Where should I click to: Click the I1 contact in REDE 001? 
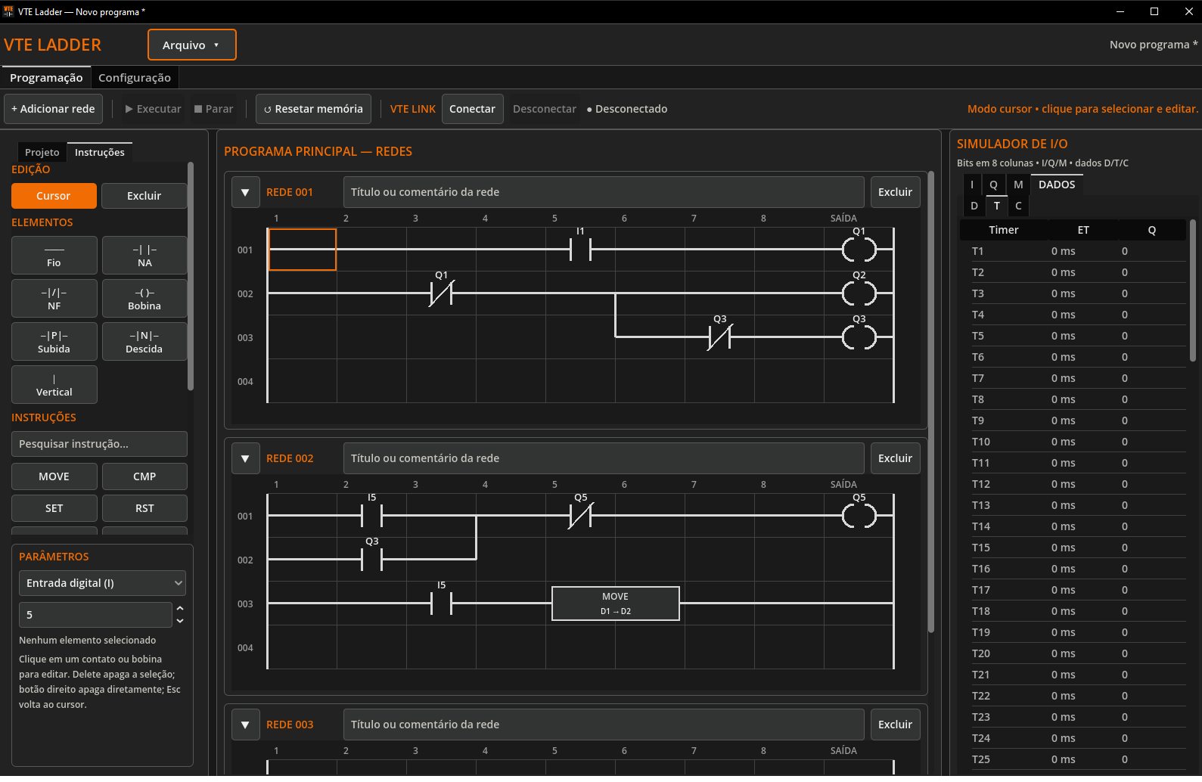click(580, 249)
